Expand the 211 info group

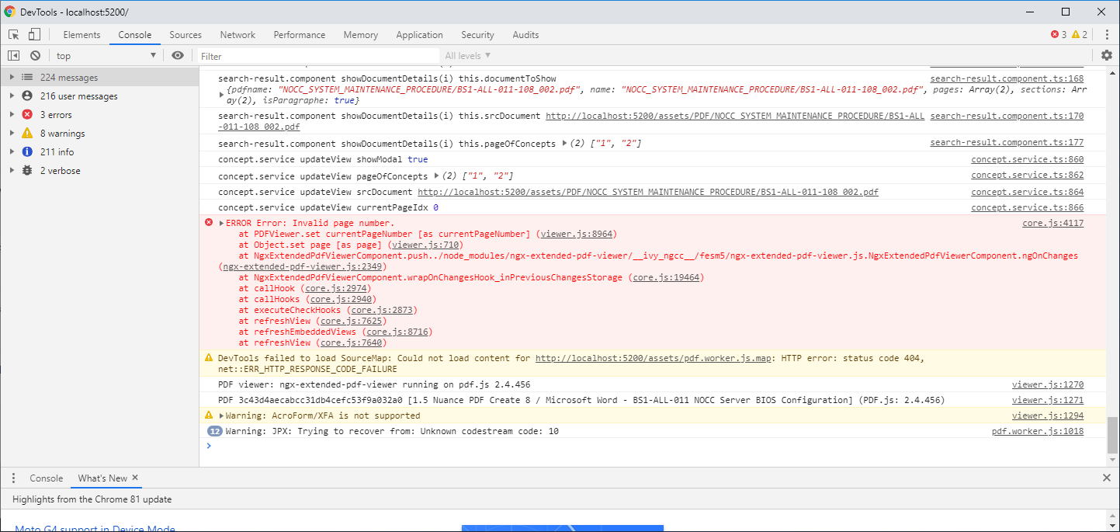coord(12,152)
